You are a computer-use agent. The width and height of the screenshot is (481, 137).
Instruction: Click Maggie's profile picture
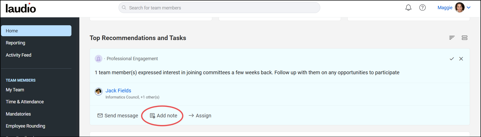[x=459, y=8]
